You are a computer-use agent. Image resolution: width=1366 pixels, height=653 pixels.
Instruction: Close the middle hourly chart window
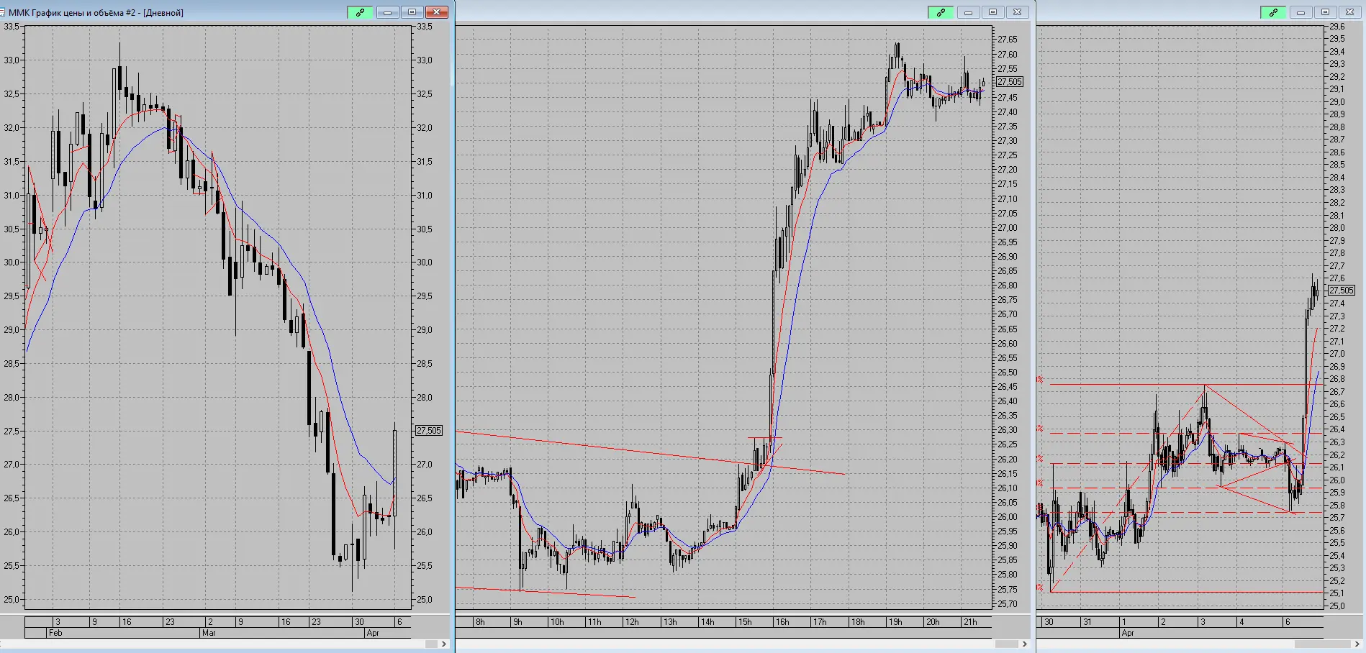pyautogui.click(x=1017, y=12)
